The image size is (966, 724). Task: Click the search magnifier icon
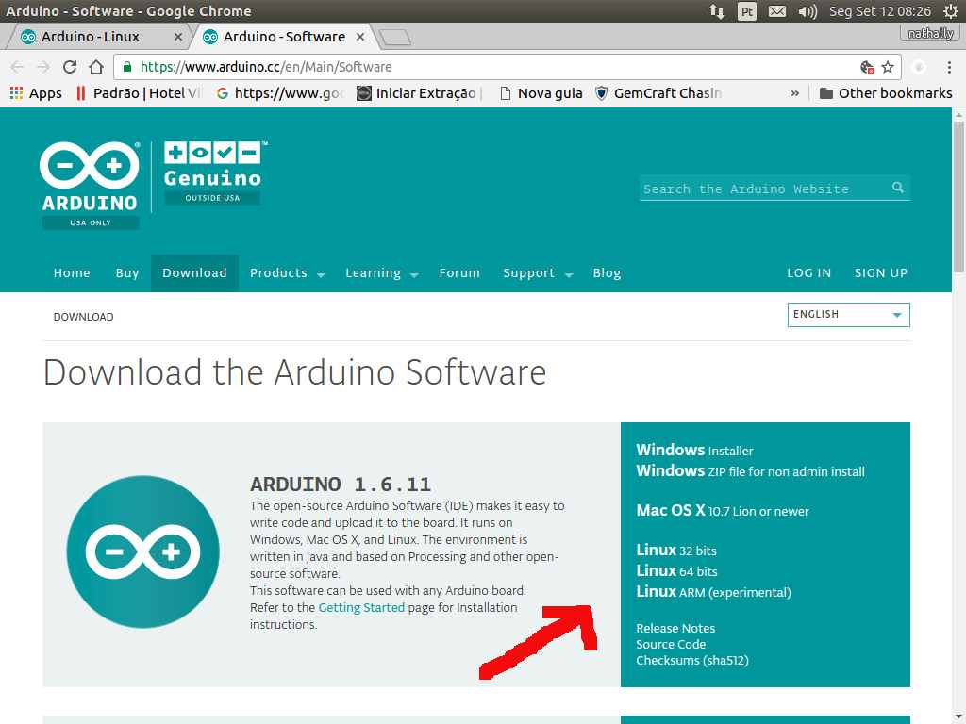pos(896,188)
